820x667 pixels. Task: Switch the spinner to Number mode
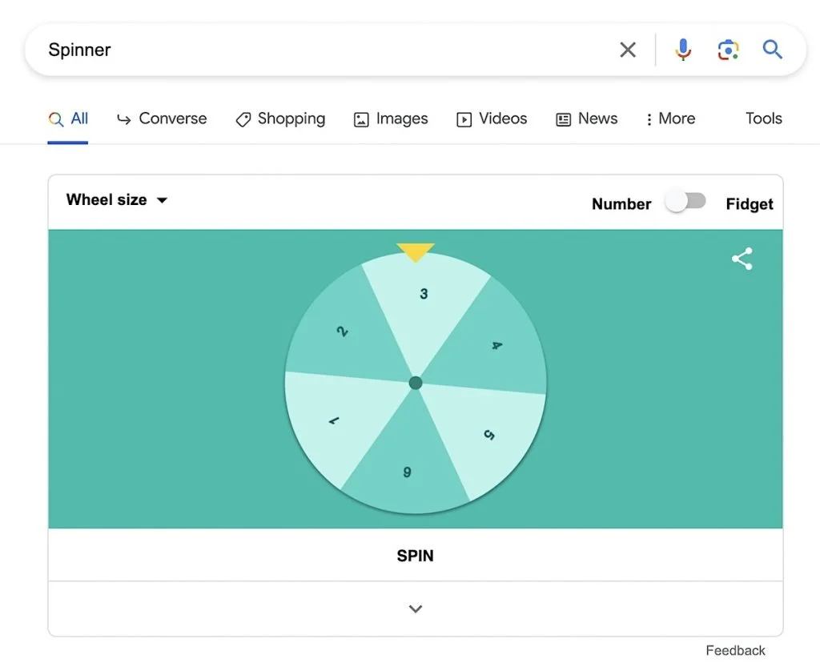(621, 203)
